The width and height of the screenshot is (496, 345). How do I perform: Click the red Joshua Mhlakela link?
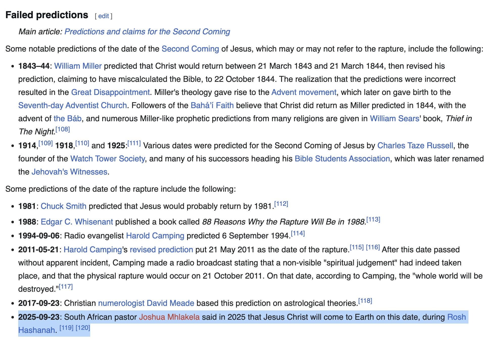(169, 317)
